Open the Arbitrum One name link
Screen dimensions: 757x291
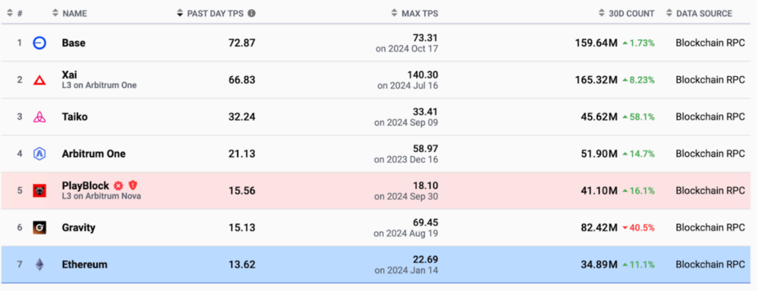(x=94, y=154)
